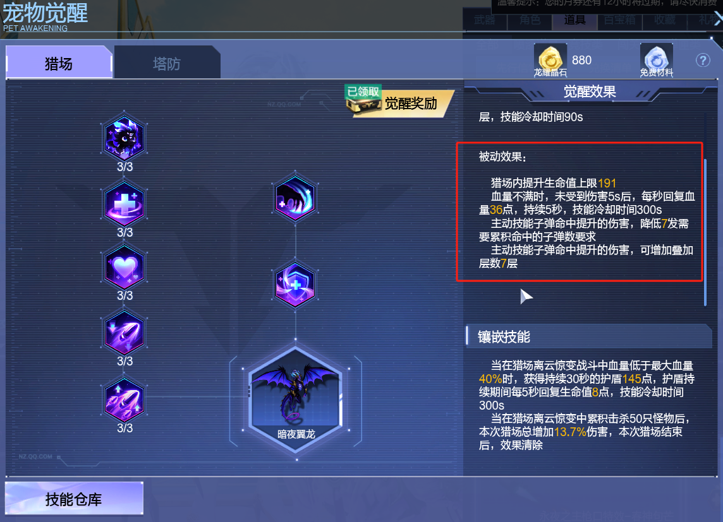Viewport: 723px width, 522px height.
Task: Select the upward meteor skill icon
Action: (x=124, y=400)
